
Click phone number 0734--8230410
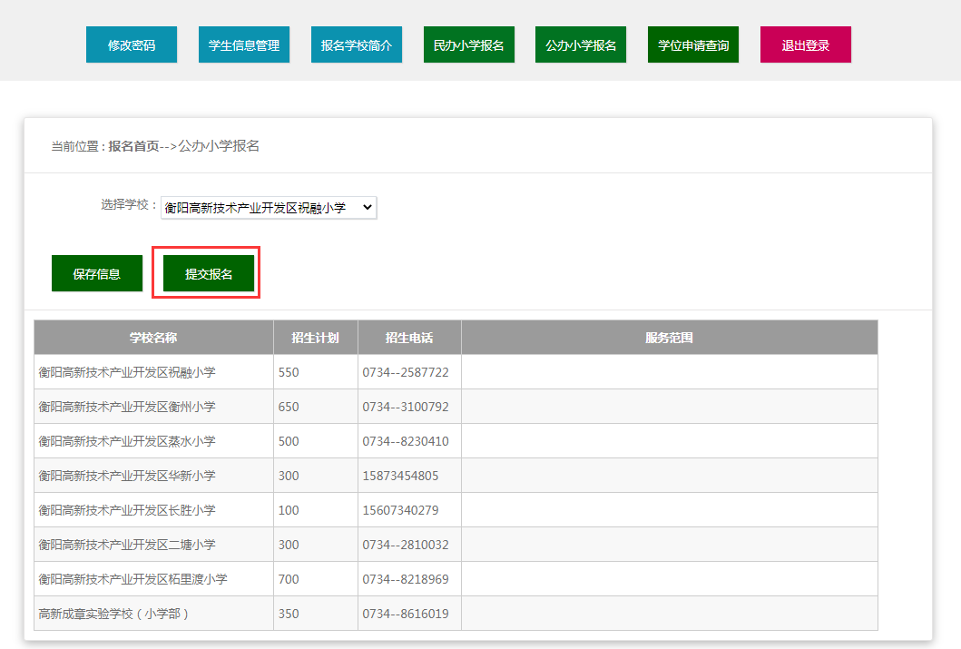(x=405, y=441)
